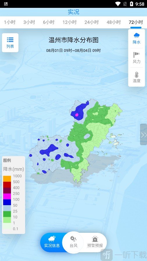
Task: Click the magenta 250mm legend swatch
Action: pyautogui.click(x=7, y=196)
